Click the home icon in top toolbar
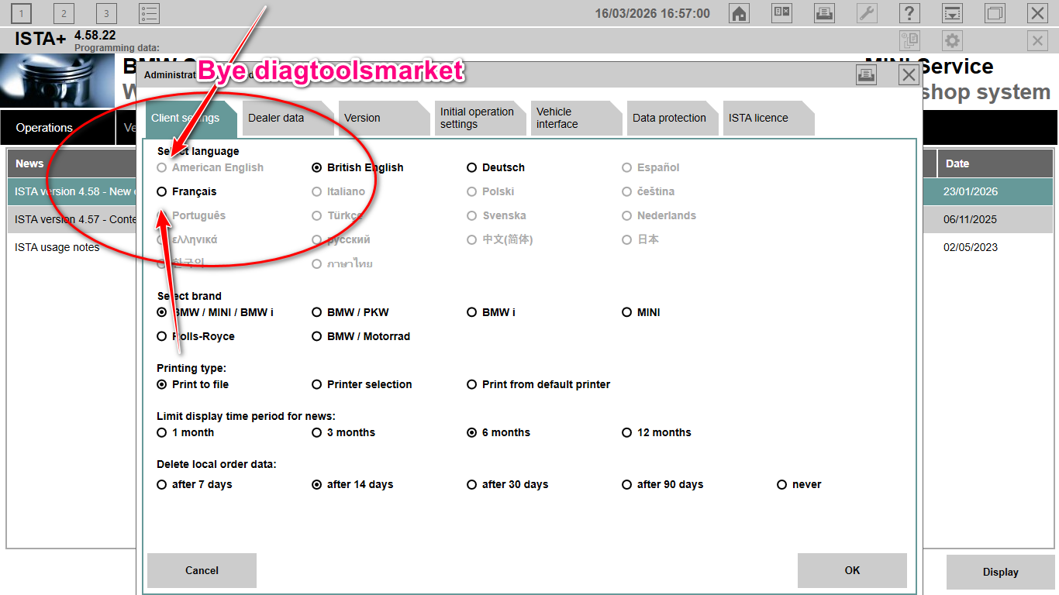Screen dimensions: 1059x595 coord(740,13)
